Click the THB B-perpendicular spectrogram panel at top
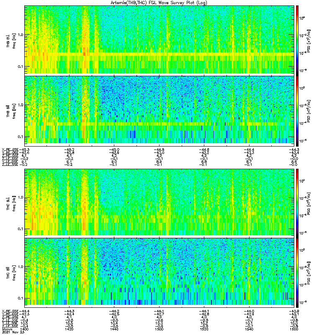The image size is (314, 335). 160,39
